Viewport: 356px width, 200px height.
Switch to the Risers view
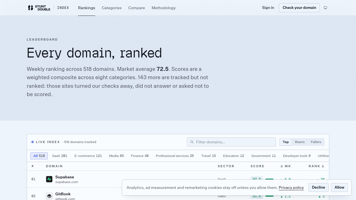click(x=300, y=142)
